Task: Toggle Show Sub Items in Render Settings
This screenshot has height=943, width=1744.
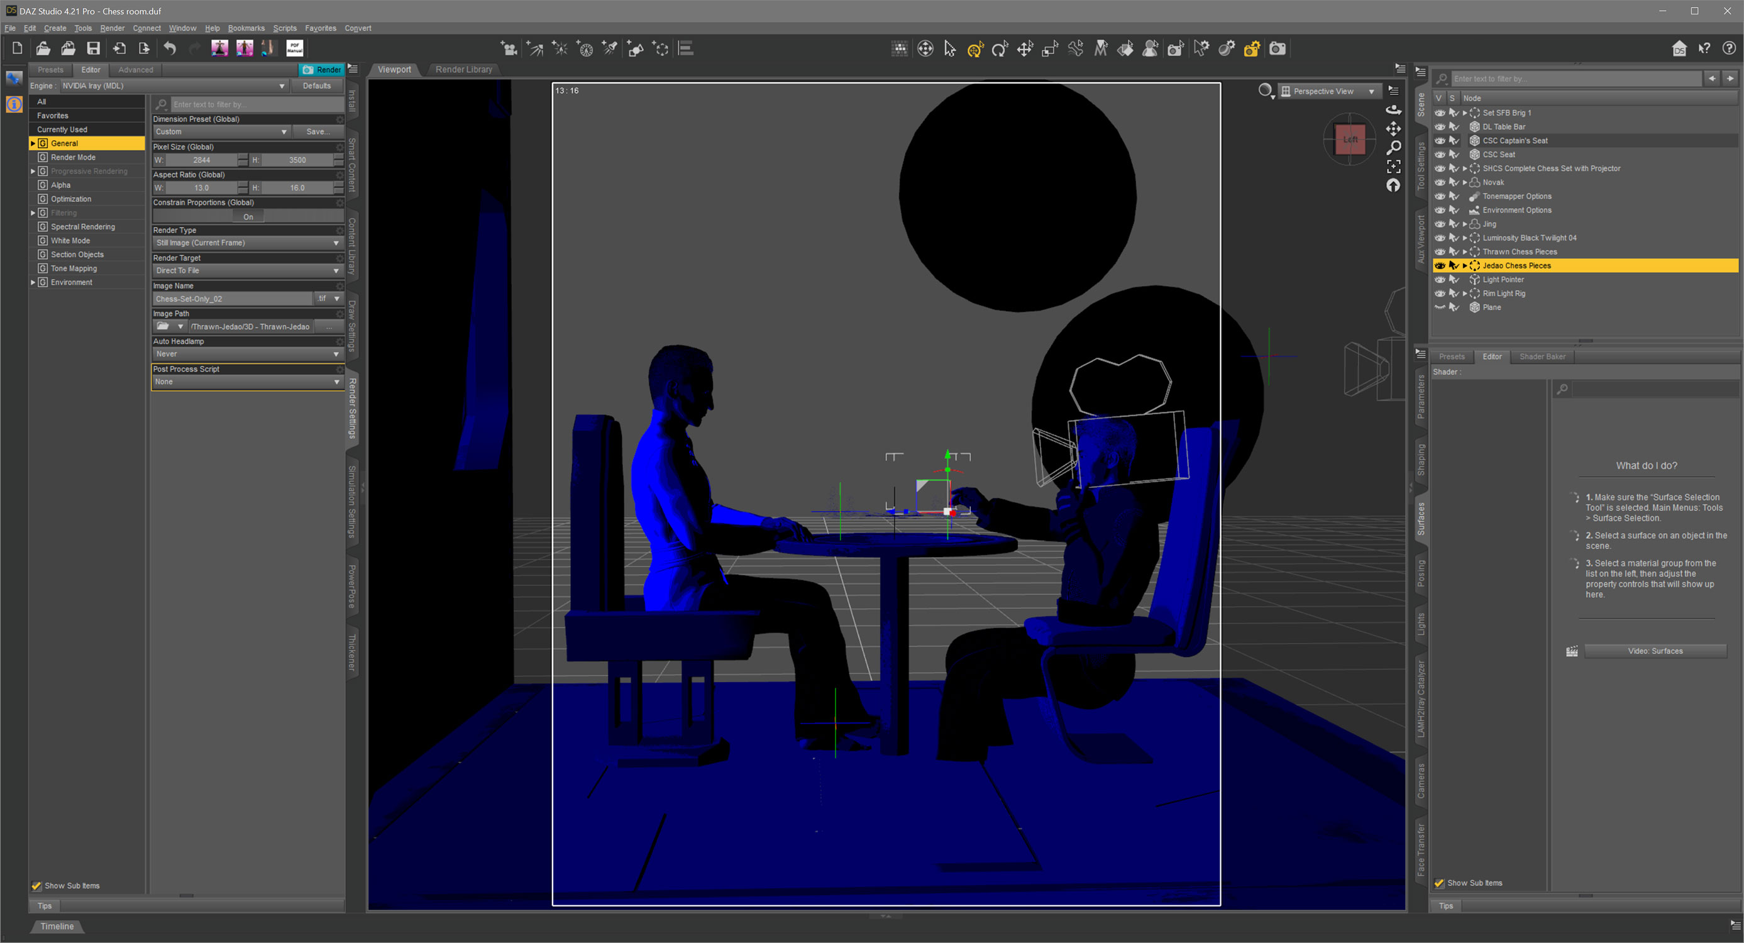Action: [36, 885]
